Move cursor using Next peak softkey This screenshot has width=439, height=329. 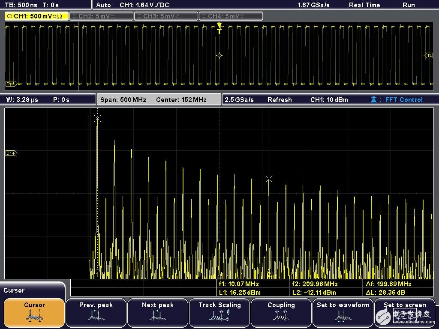[x=158, y=313]
